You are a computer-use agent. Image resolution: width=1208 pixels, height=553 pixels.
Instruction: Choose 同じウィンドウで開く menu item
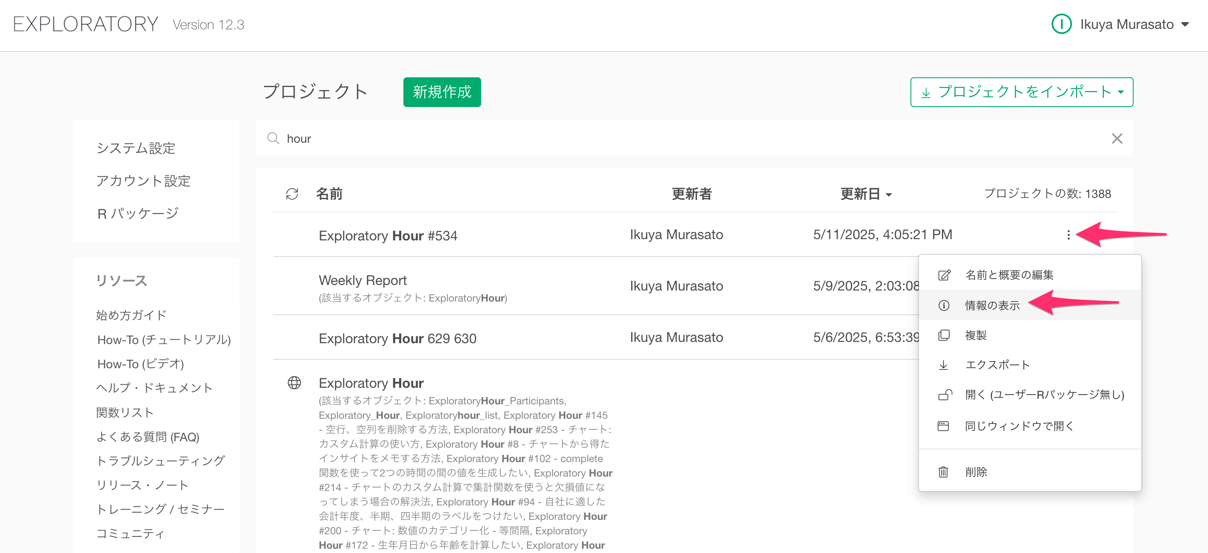[1029, 426]
